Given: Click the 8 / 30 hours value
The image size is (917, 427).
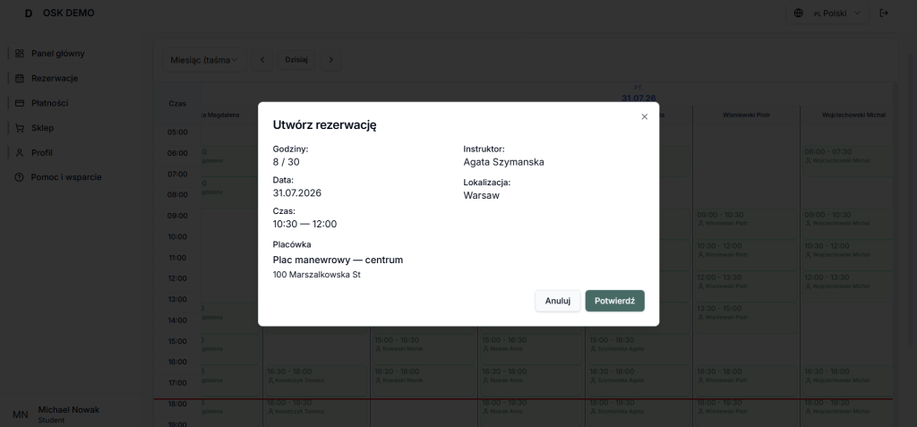Looking at the screenshot, I should tap(286, 162).
